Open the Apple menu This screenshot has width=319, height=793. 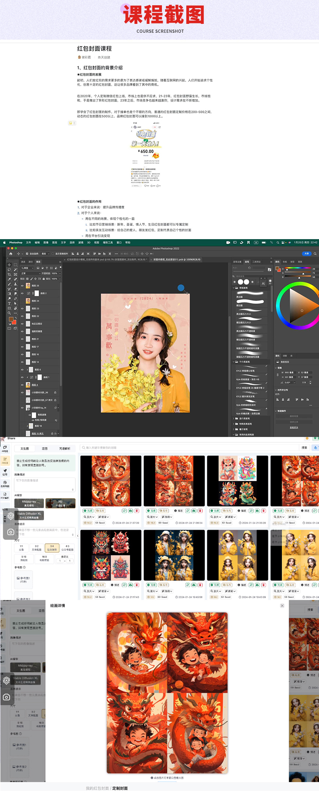point(4,243)
